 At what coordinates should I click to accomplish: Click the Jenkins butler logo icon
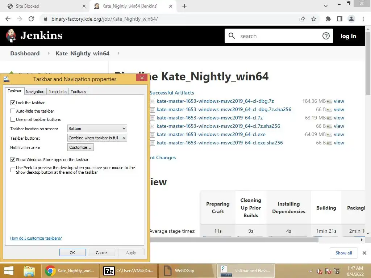tap(11, 36)
